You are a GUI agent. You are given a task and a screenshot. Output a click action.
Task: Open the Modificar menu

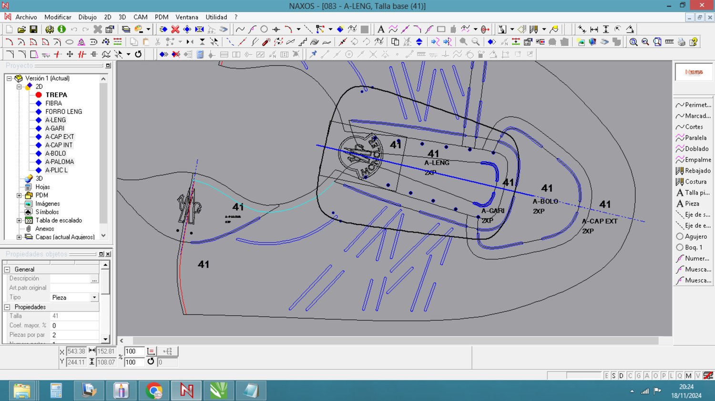pos(58,17)
